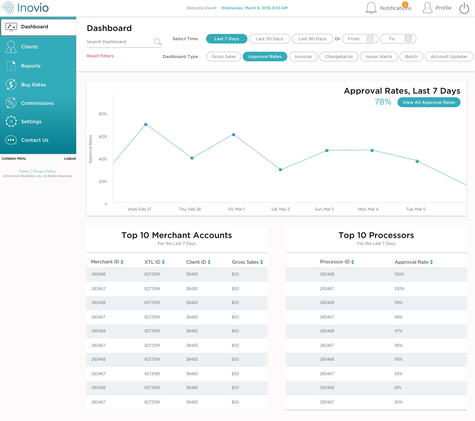Click the Contact Us chat icon
Viewport: 475px width, 421px height.
coord(11,140)
